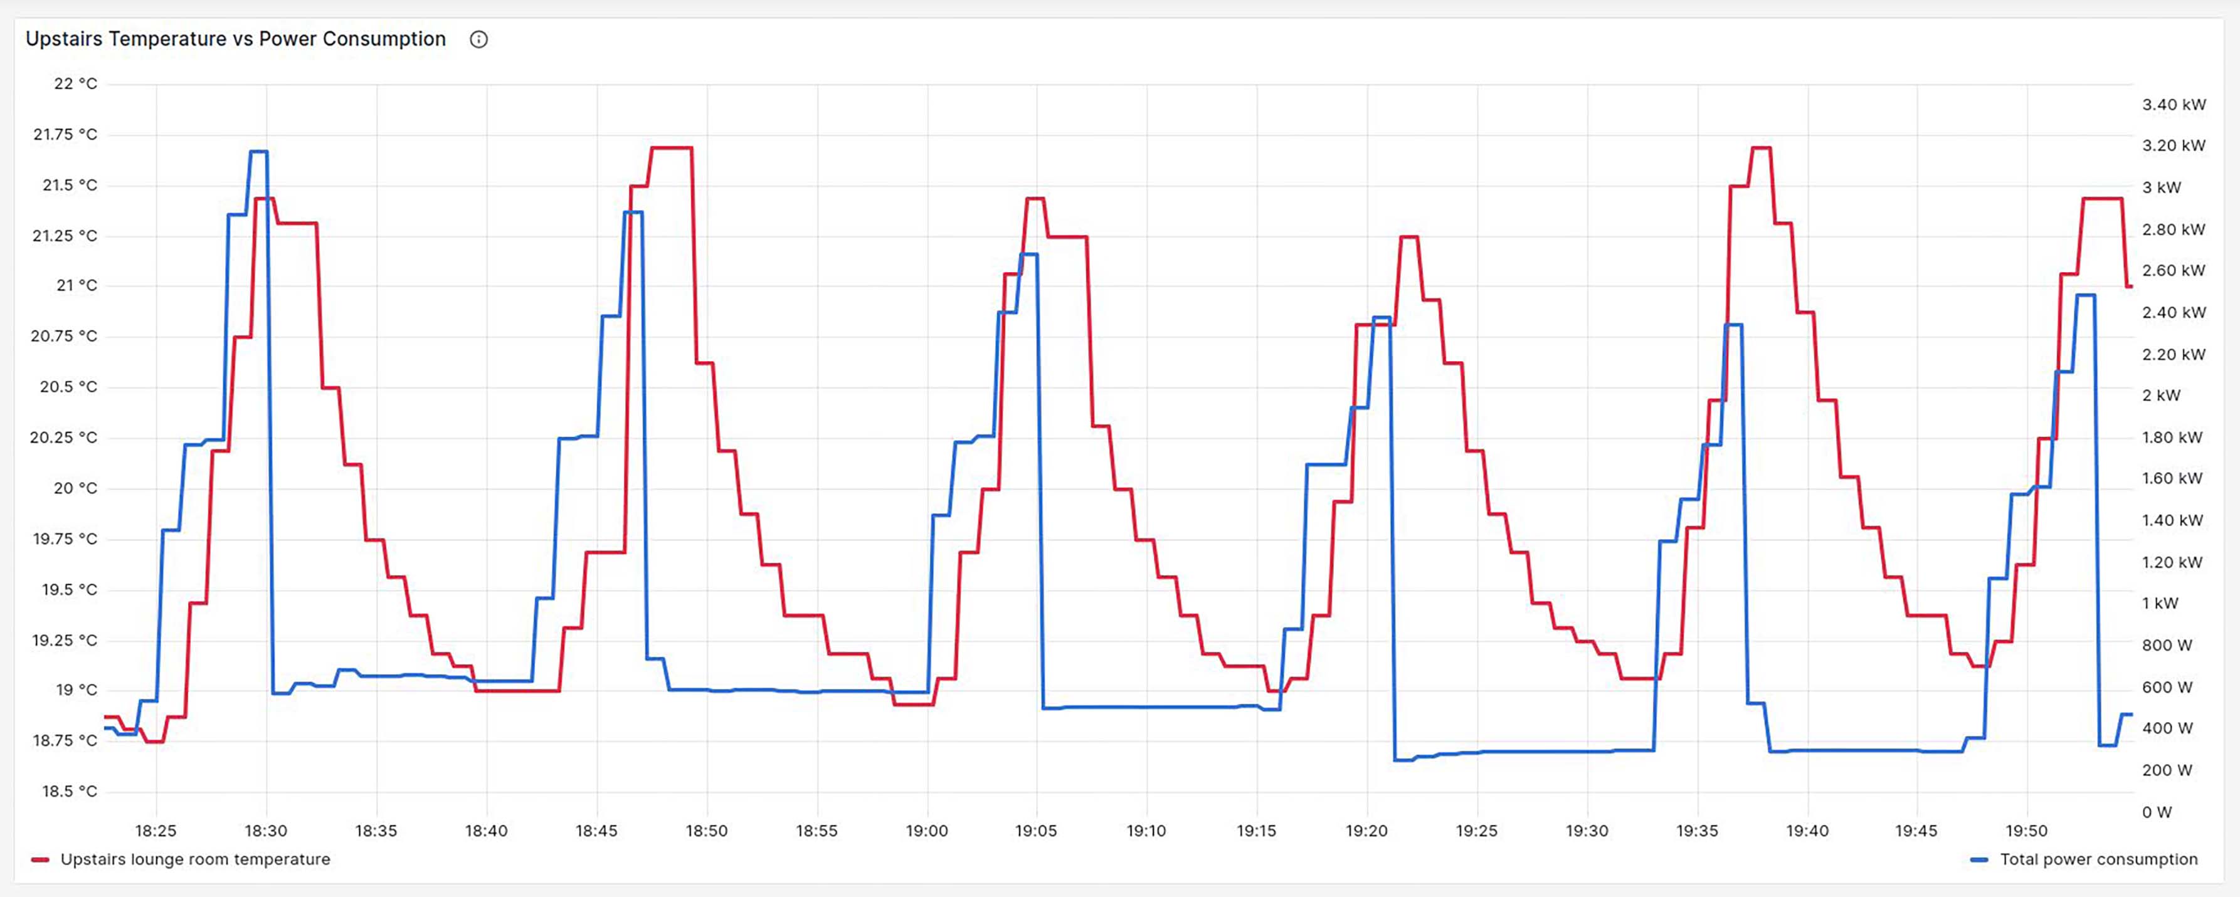The height and width of the screenshot is (897, 2240).
Task: Click the 1.40 kW power axis label
Action: click(2172, 520)
